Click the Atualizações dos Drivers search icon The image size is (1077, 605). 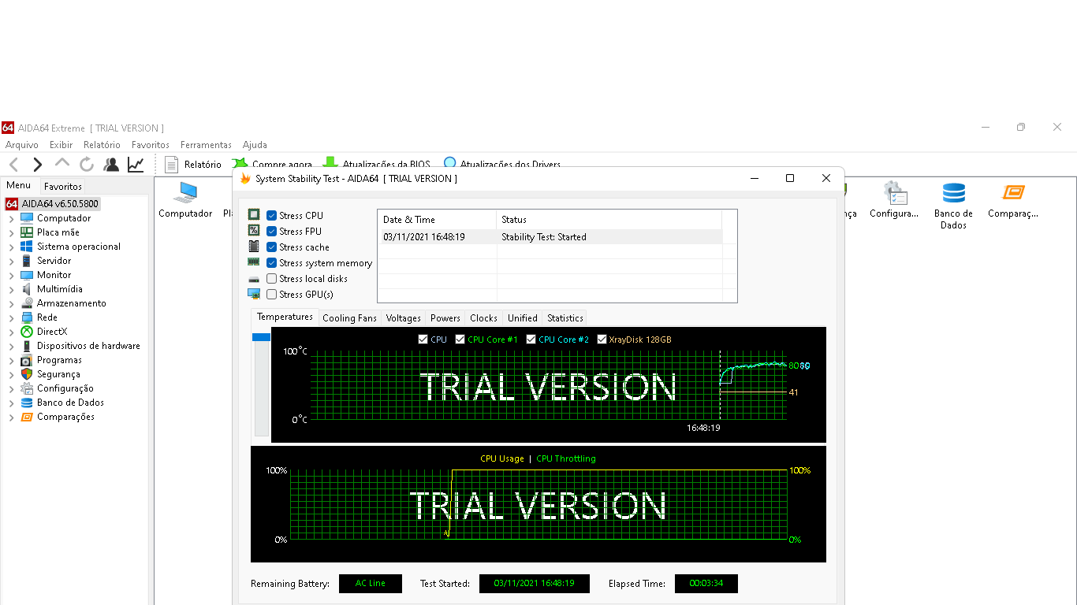(x=450, y=163)
